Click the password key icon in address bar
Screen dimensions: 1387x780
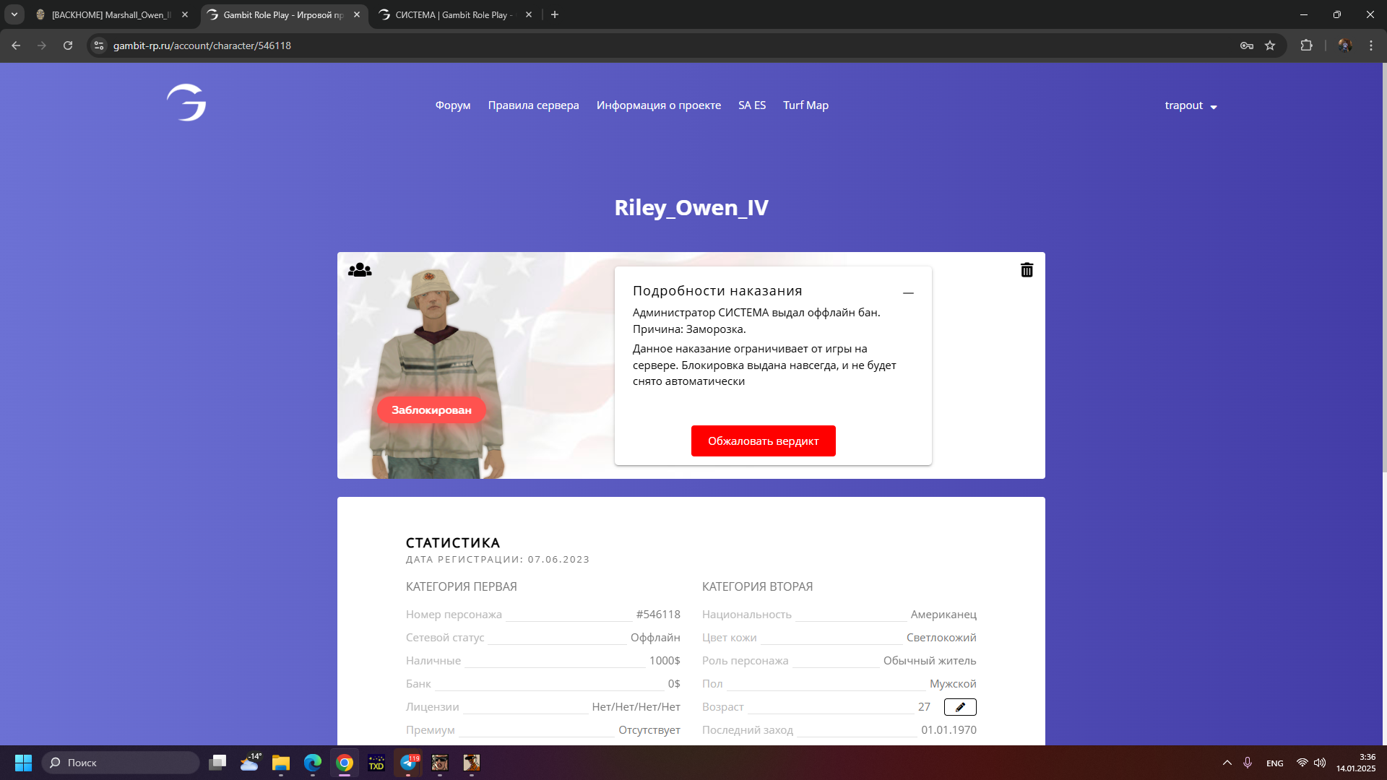[1247, 45]
